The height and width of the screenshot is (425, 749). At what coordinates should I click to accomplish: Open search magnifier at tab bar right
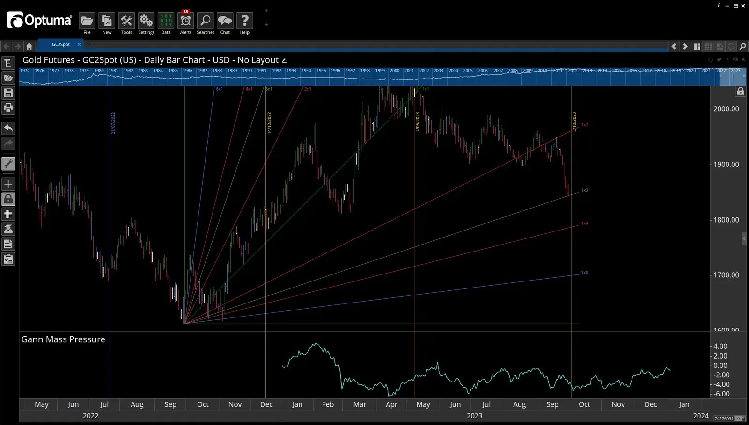pos(742,46)
